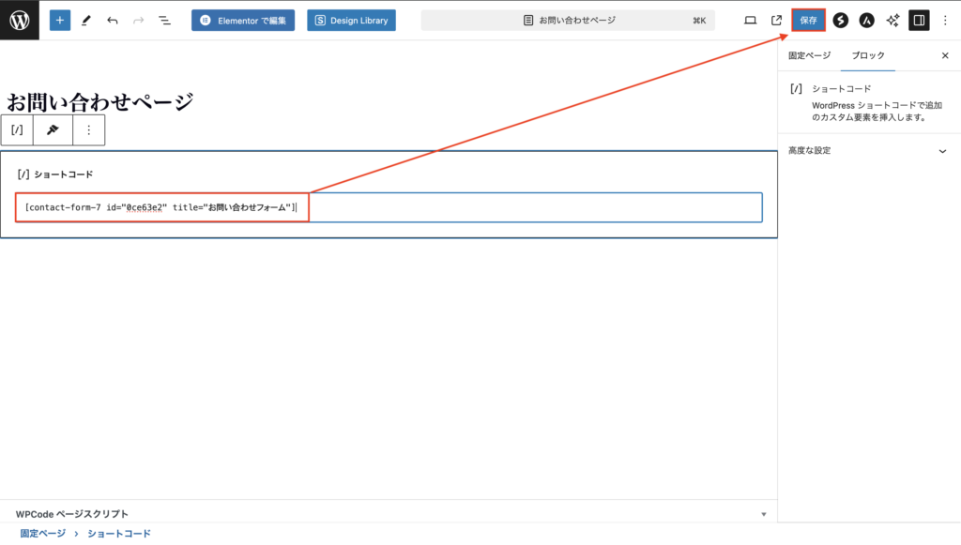Open the Jetpack lightning bolt icon
Image resolution: width=961 pixels, height=545 pixels.
[841, 20]
